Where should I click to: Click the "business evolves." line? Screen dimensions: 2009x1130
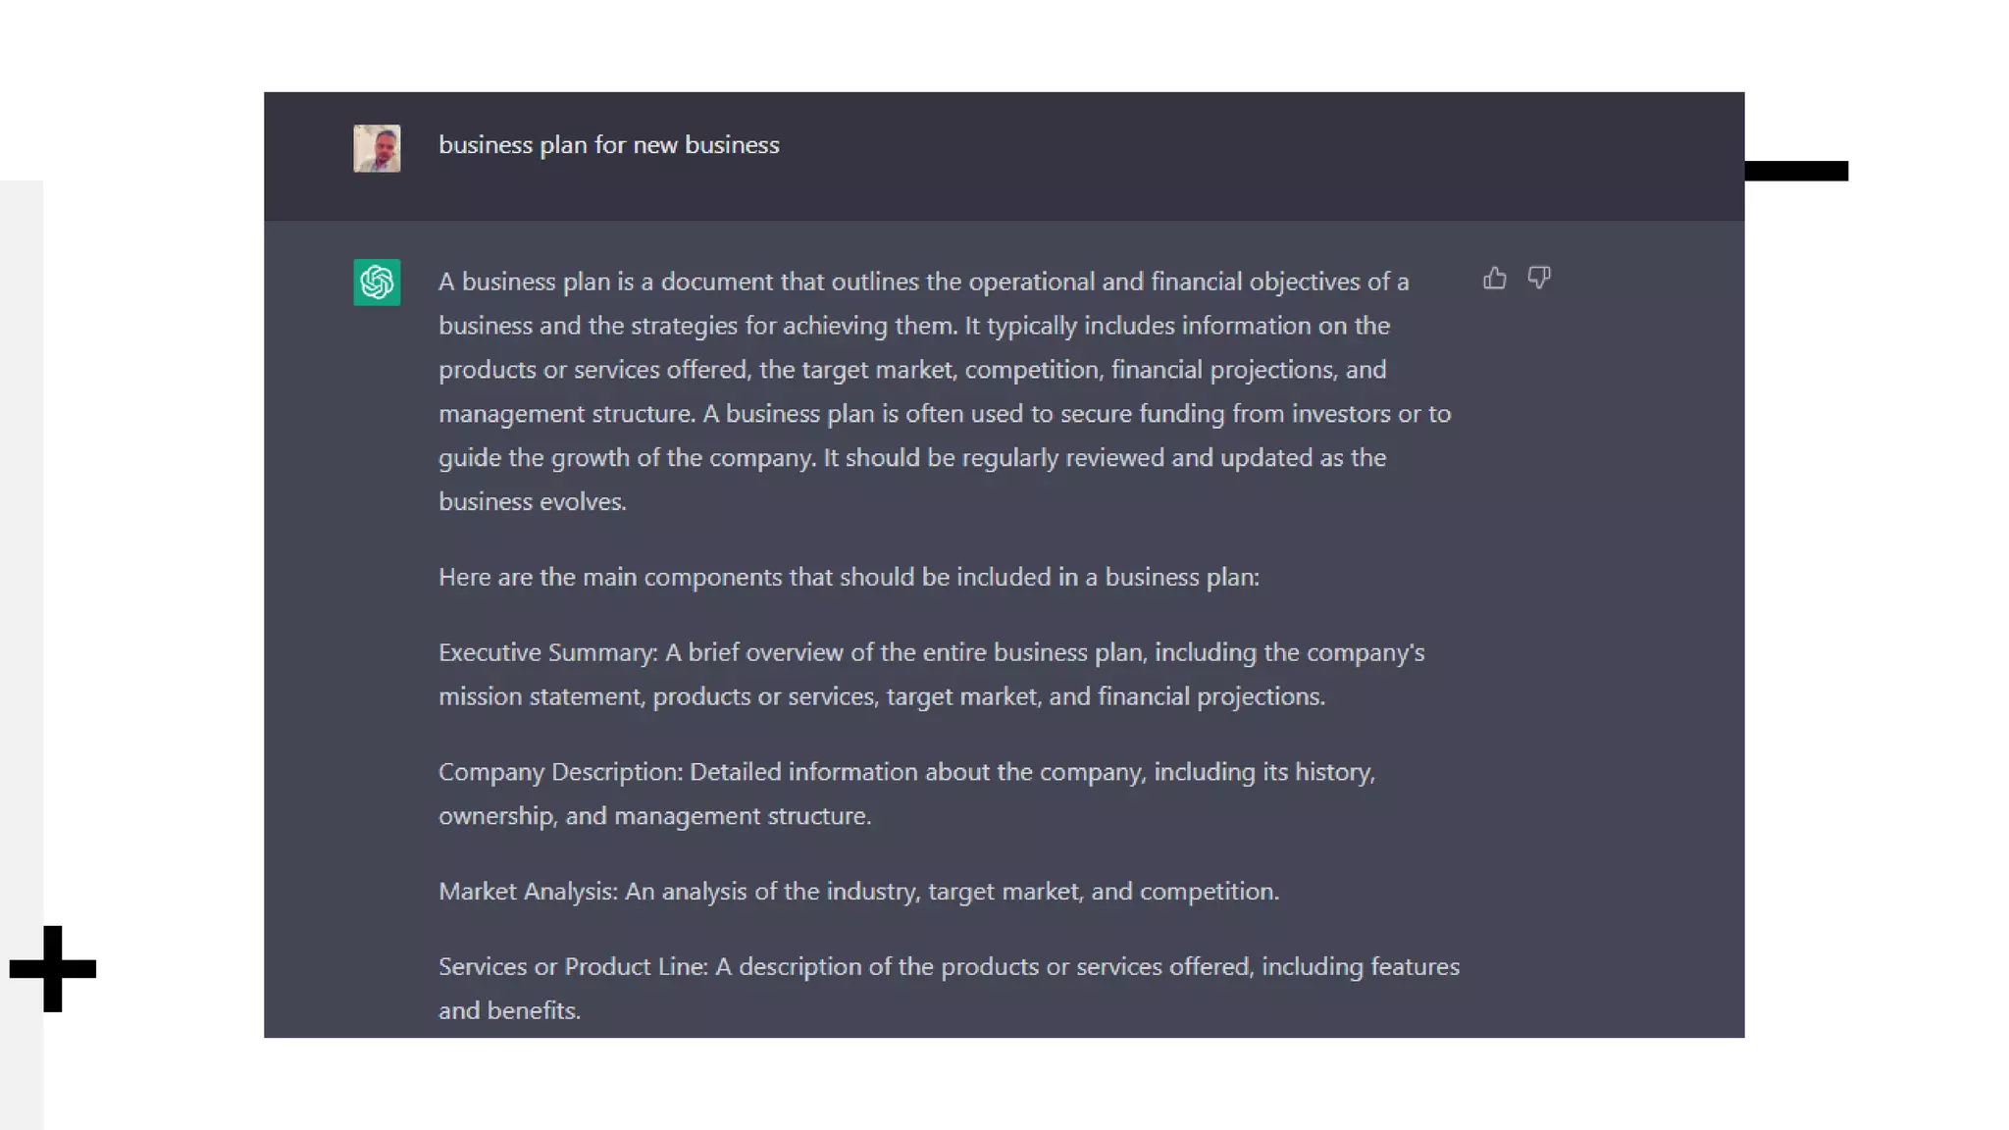[532, 502]
